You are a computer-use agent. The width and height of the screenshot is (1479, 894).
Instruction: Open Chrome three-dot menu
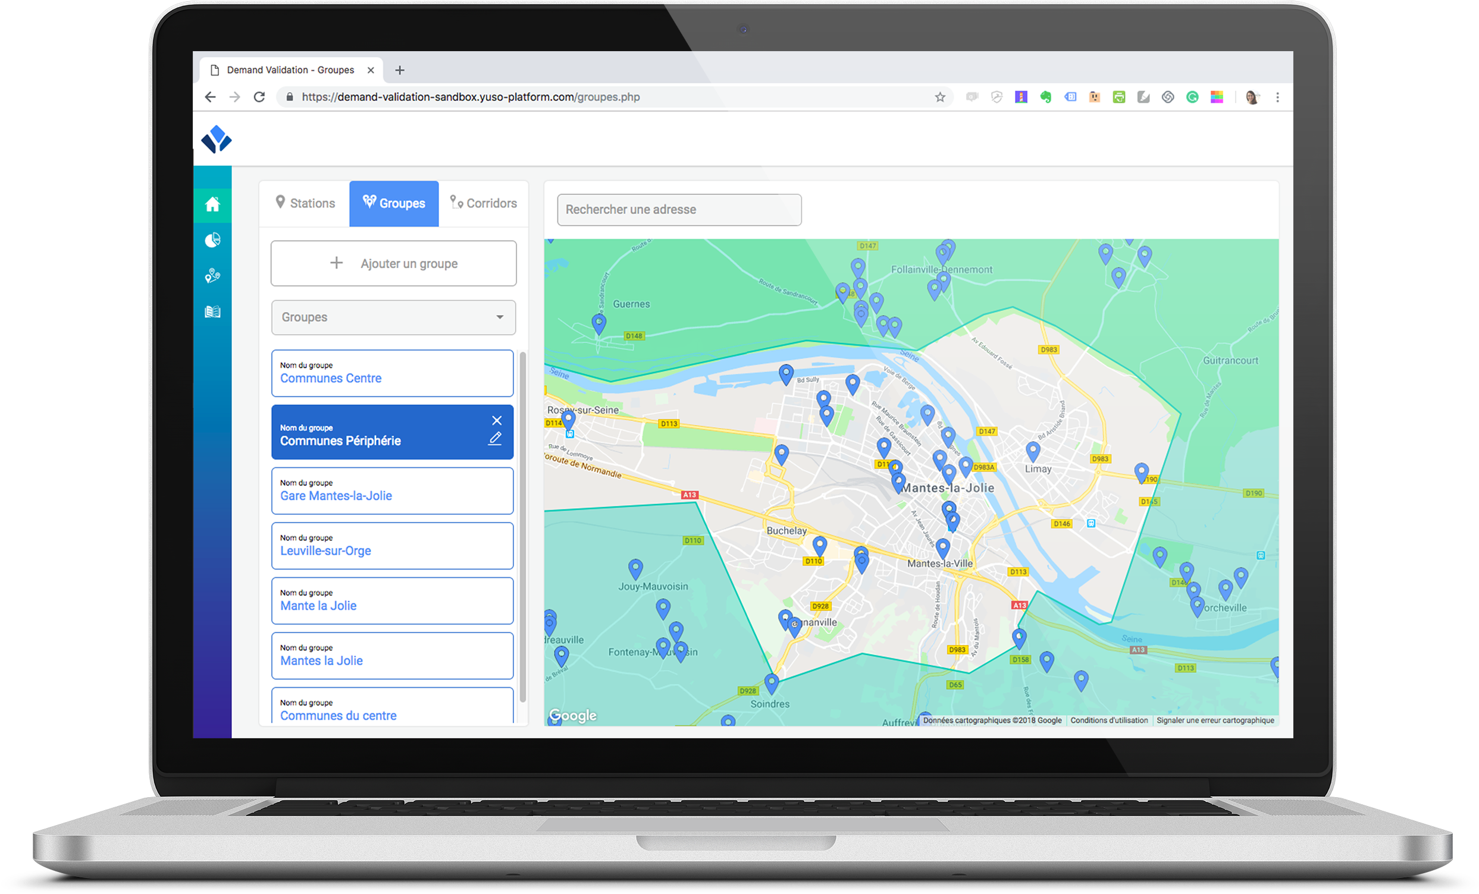pyautogui.click(x=1277, y=97)
